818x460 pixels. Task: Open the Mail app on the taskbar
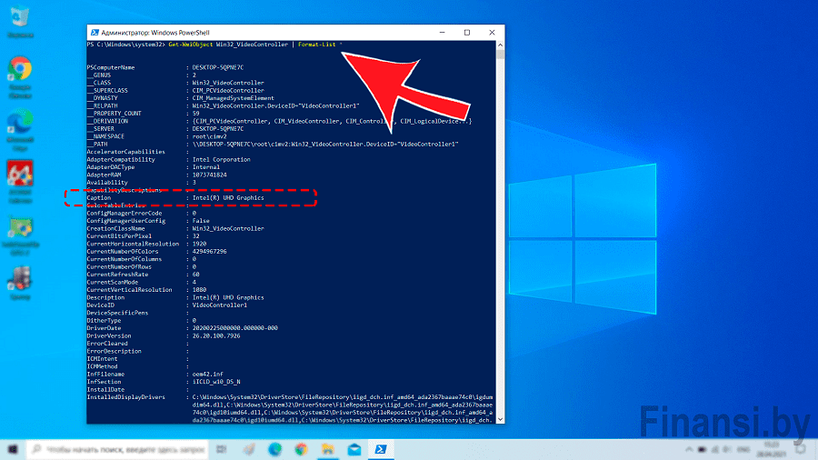354,449
